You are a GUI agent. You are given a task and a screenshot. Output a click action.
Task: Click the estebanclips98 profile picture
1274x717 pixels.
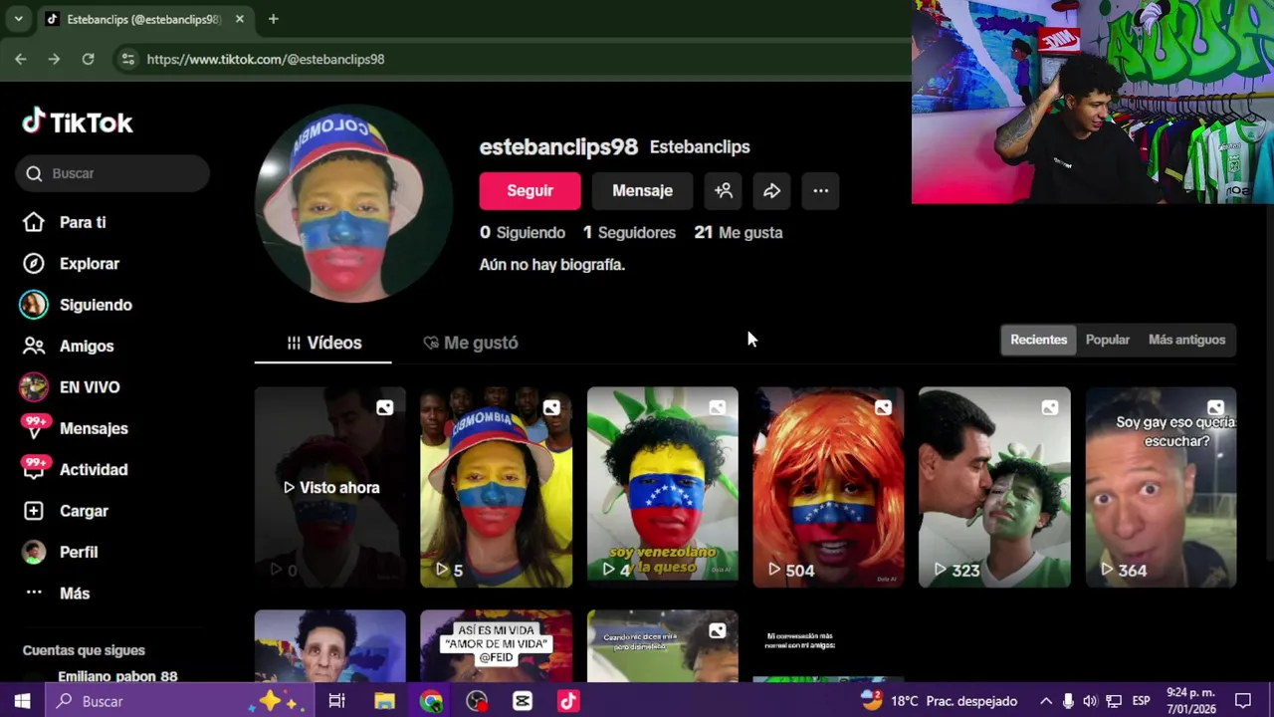coord(353,204)
